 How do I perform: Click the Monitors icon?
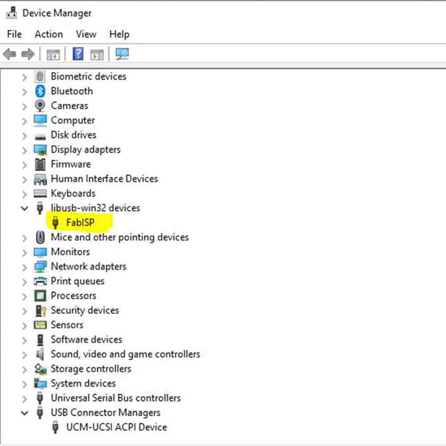tap(40, 252)
